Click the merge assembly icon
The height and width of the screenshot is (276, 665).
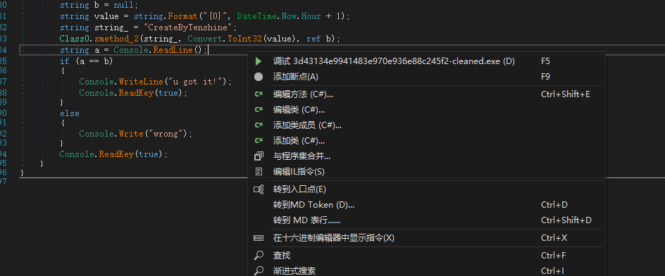(x=259, y=156)
